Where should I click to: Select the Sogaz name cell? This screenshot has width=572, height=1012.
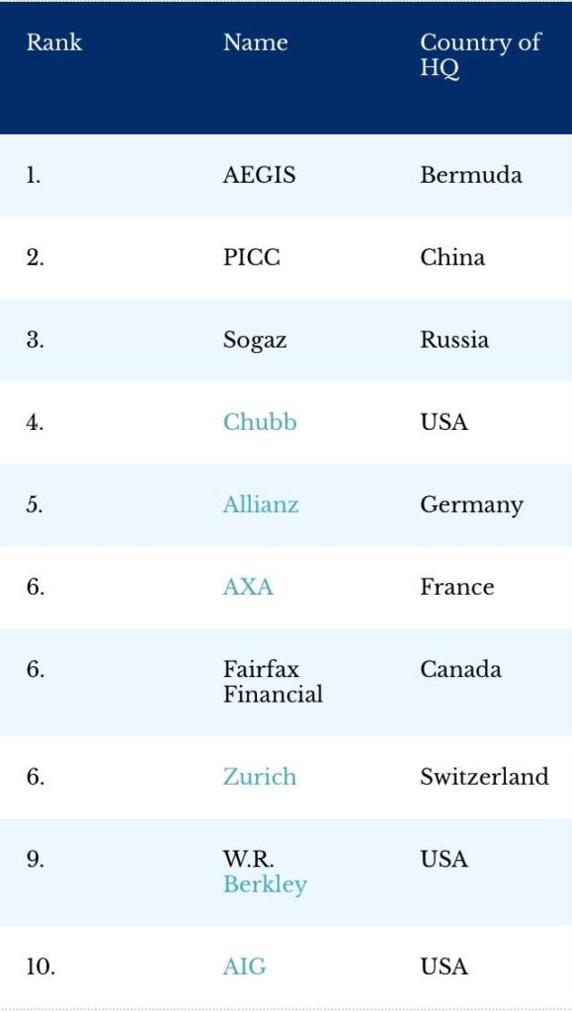tap(255, 341)
